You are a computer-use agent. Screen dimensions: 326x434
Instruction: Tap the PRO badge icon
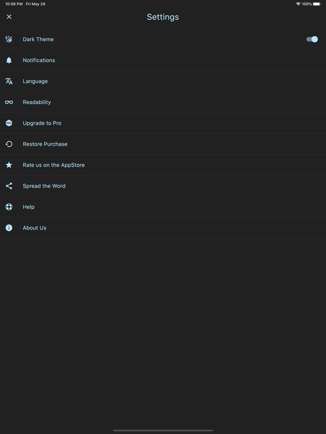(9, 123)
